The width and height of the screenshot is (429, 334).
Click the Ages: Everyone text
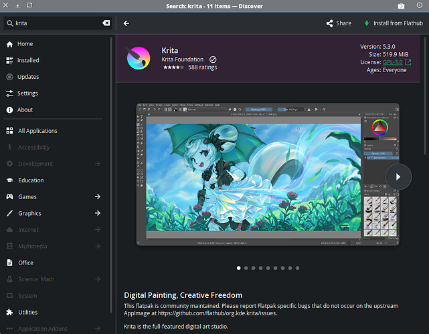(386, 70)
